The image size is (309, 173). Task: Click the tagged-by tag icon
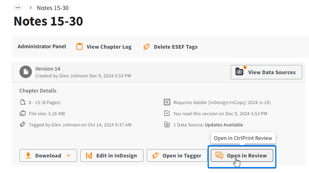(x=23, y=125)
